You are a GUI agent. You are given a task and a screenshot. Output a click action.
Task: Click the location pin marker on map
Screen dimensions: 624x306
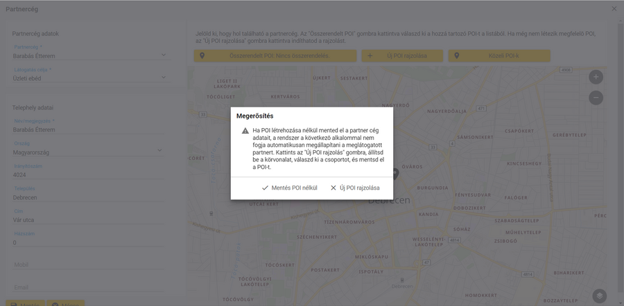(395, 173)
